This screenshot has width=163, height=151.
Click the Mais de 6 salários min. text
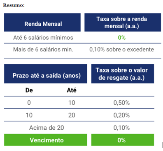click(43, 50)
